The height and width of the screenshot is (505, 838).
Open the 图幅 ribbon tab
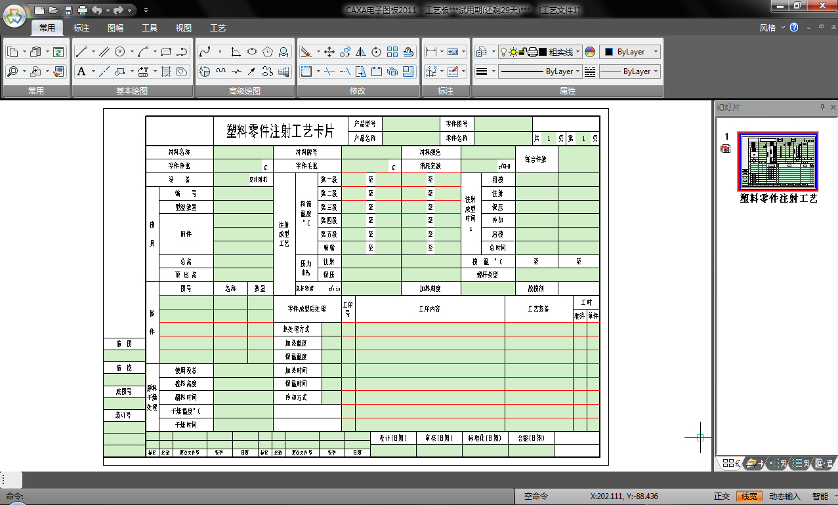click(115, 28)
